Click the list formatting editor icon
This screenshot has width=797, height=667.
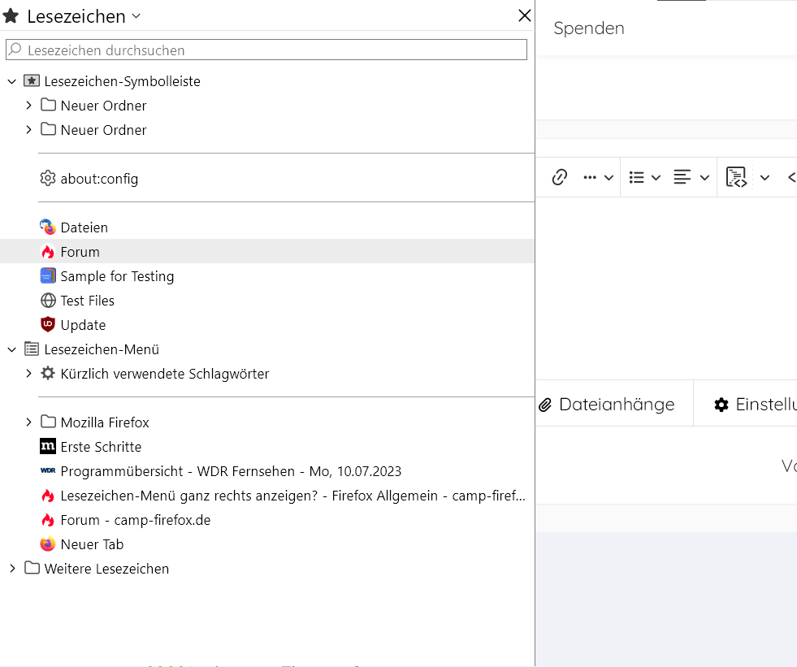[x=636, y=177]
